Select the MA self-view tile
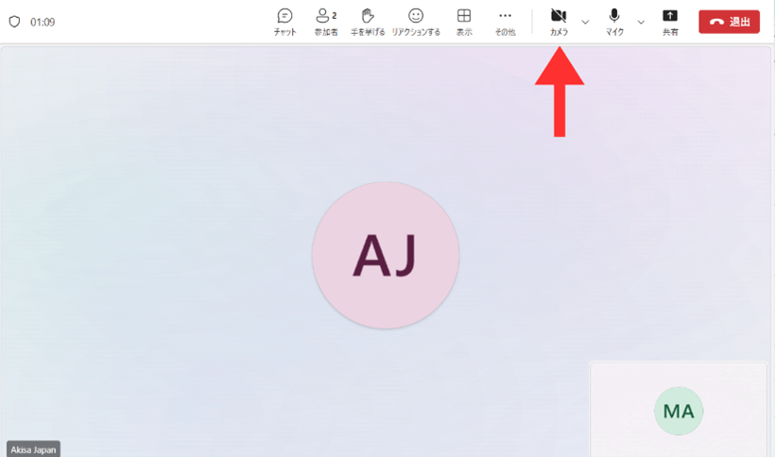Screen dimensions: 775x457 coord(679,410)
